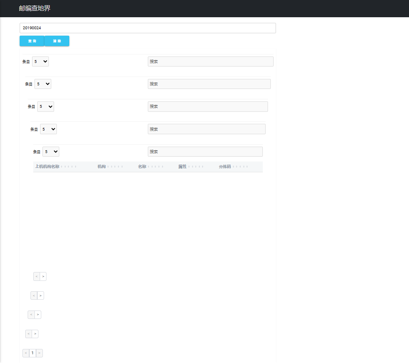
Task: Click previous-page arrow beside page 1
Action: pyautogui.click(x=26, y=353)
